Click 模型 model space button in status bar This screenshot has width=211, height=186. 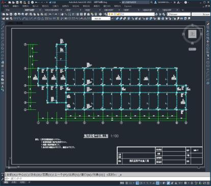[x=122, y=183]
